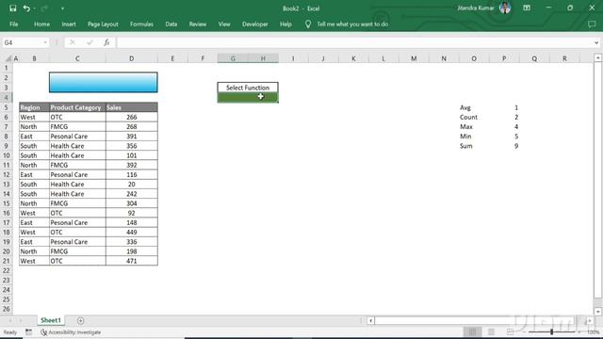The width and height of the screenshot is (603, 339).
Task: Click the New Sheet plus icon
Action: tap(80, 320)
